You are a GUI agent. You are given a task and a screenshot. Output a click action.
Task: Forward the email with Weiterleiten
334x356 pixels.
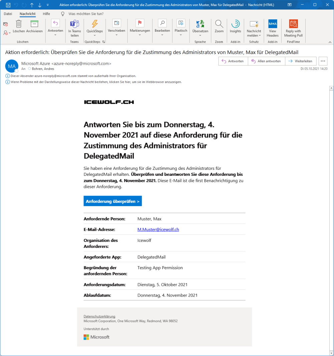click(x=301, y=61)
